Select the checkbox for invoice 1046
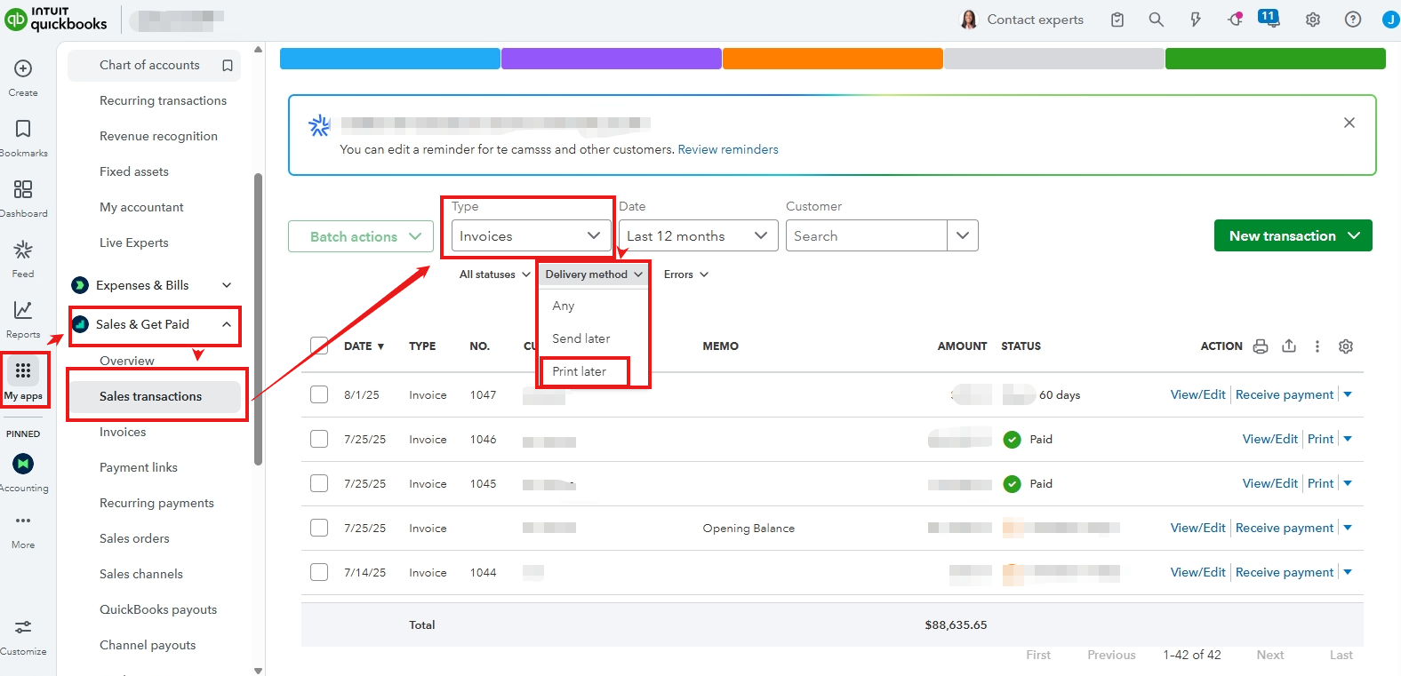The width and height of the screenshot is (1401, 676). pyautogui.click(x=319, y=439)
